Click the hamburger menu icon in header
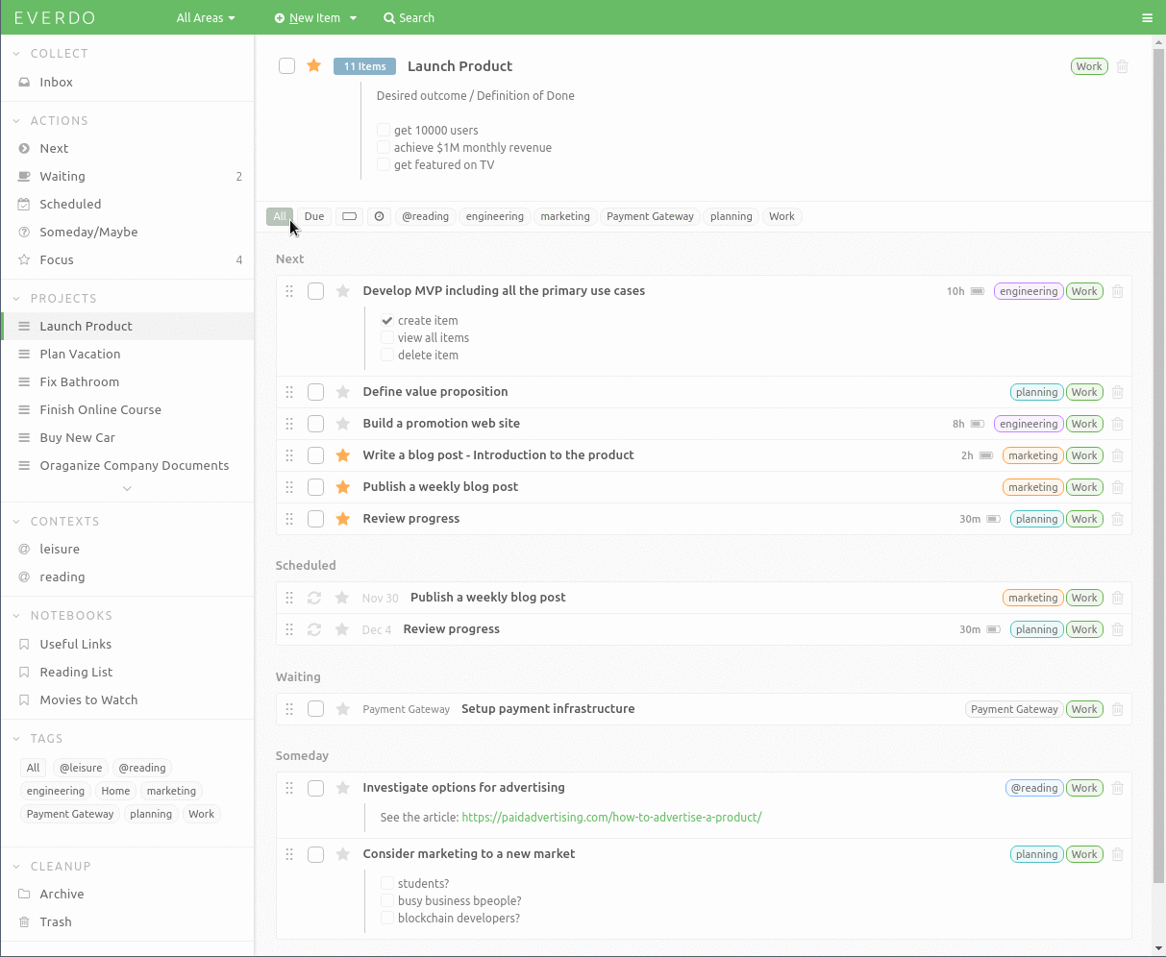This screenshot has height=957, width=1166. (x=1147, y=18)
